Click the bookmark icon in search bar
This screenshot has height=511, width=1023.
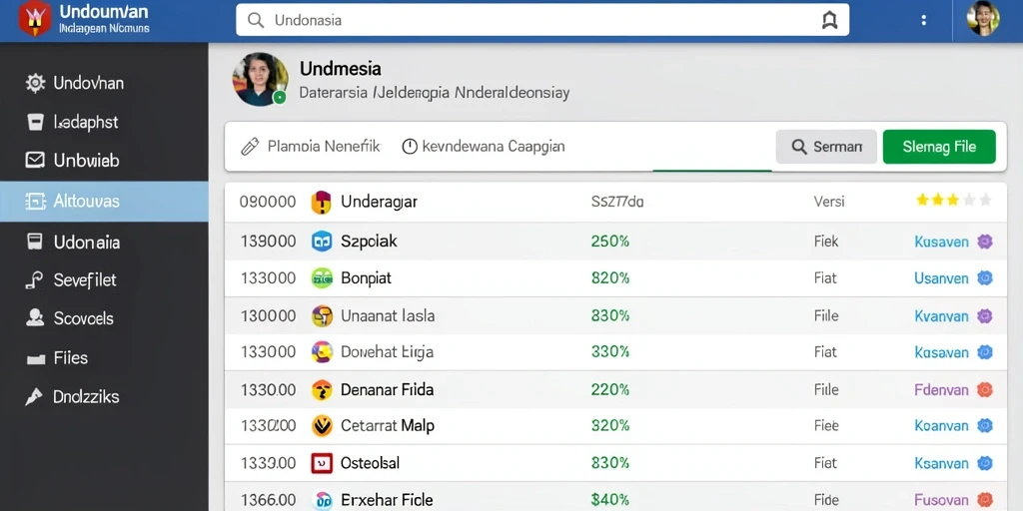tap(829, 20)
